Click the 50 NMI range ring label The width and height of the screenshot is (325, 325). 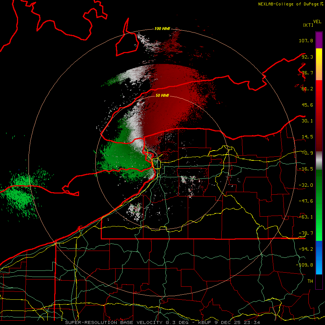162,95
